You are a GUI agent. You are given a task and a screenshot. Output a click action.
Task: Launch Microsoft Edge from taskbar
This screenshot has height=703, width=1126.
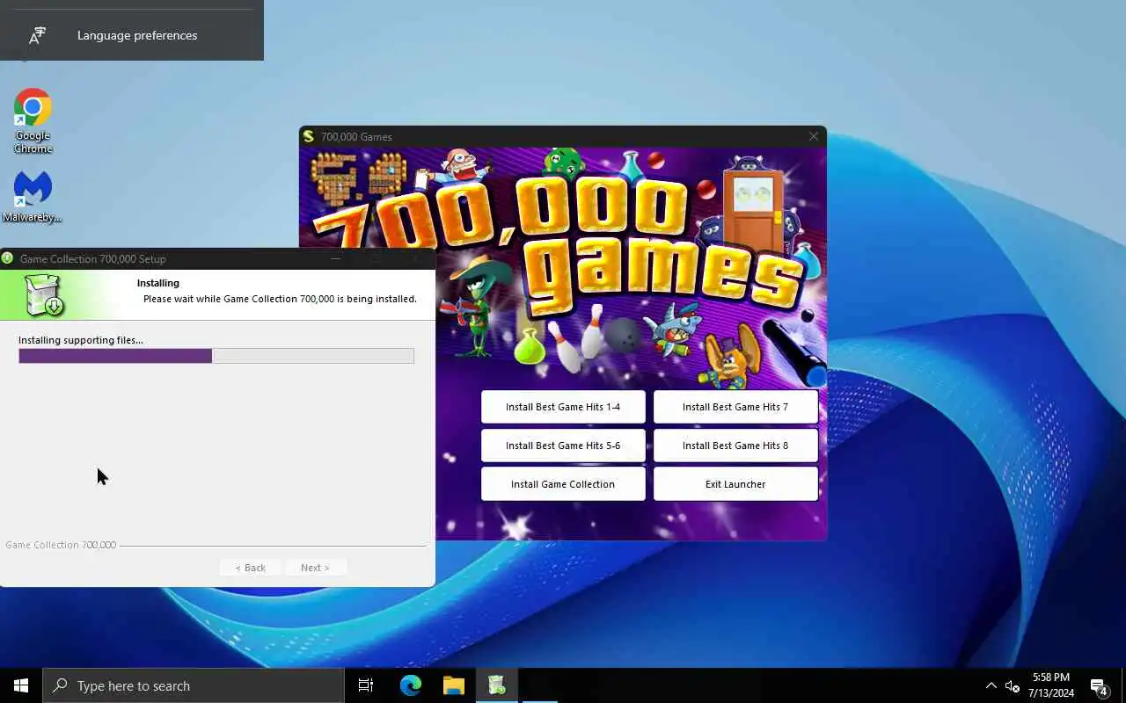tap(411, 685)
